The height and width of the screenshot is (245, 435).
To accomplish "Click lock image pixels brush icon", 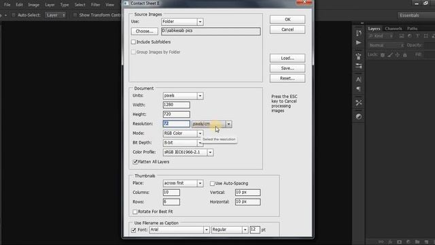I will (x=390, y=55).
